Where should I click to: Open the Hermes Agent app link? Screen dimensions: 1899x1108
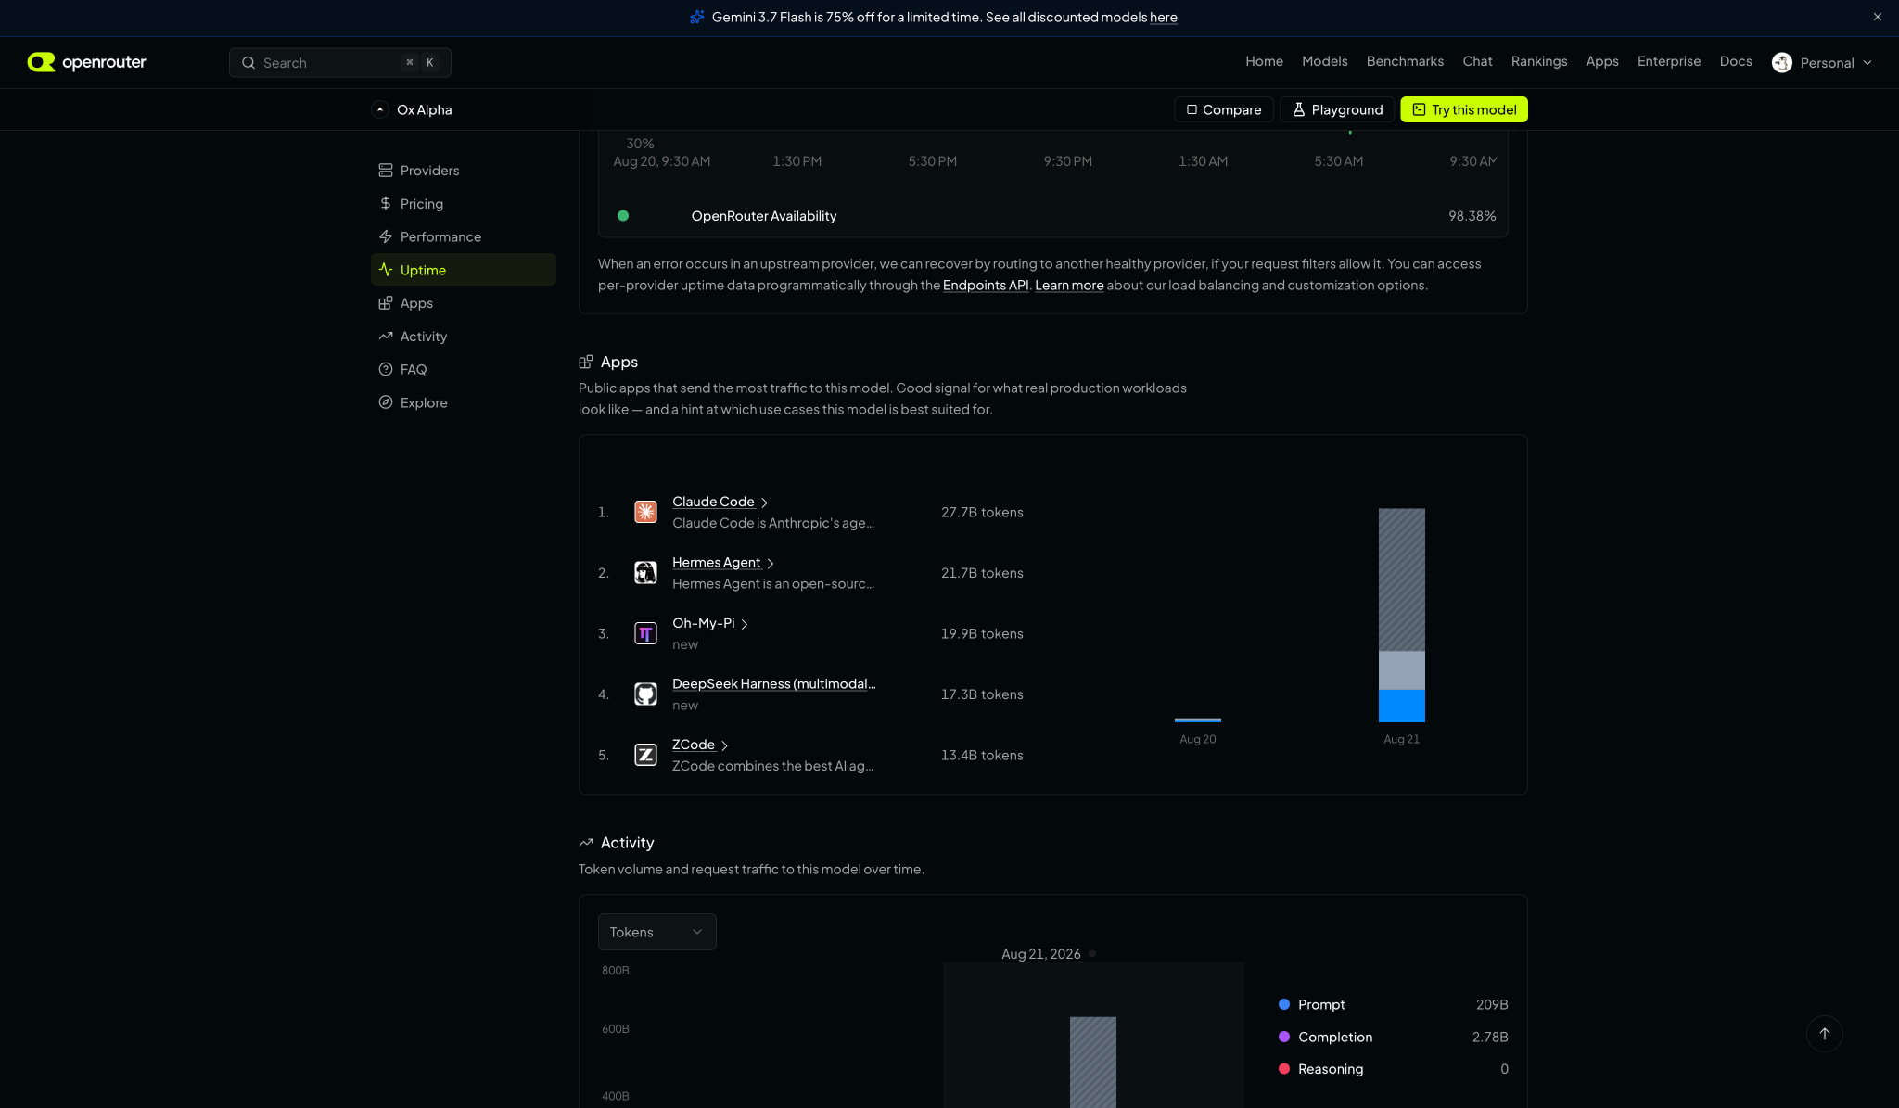(x=716, y=563)
